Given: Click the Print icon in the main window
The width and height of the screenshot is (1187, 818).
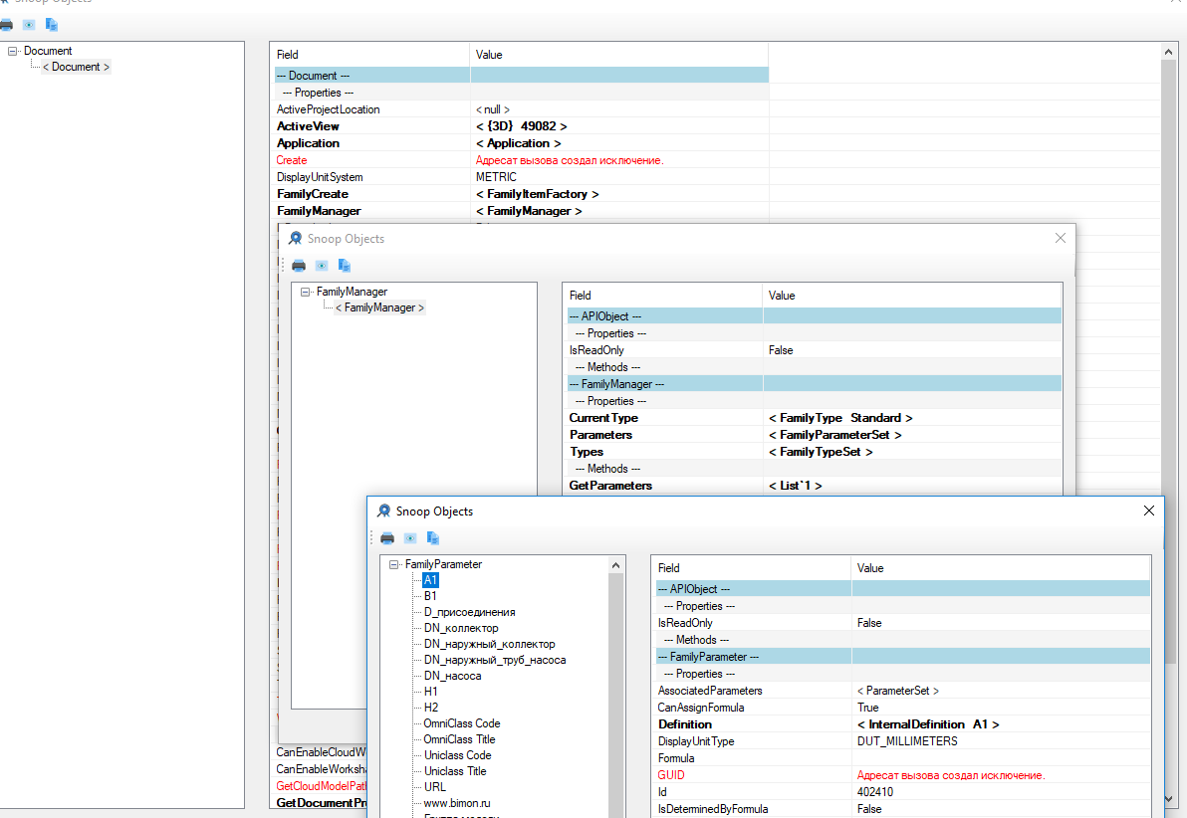Looking at the screenshot, I should coord(8,24).
